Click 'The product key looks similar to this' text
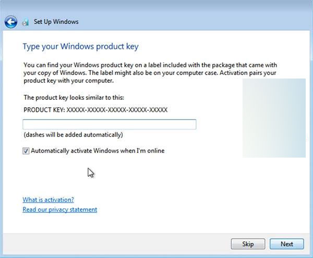Image resolution: width=313 pixels, height=258 pixels. click(73, 97)
